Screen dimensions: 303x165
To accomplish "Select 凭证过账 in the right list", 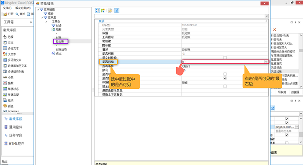I will pyautogui.click(x=276, y=71).
